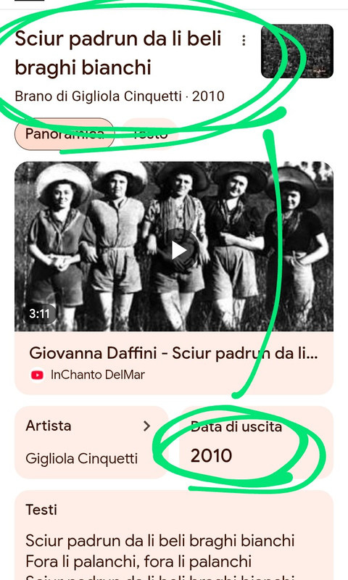Open the InChanto DelMar channel link

click(x=98, y=375)
